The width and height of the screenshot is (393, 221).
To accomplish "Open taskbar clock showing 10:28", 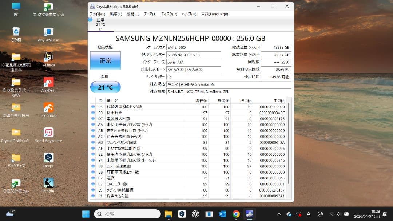I will click(x=367, y=214).
